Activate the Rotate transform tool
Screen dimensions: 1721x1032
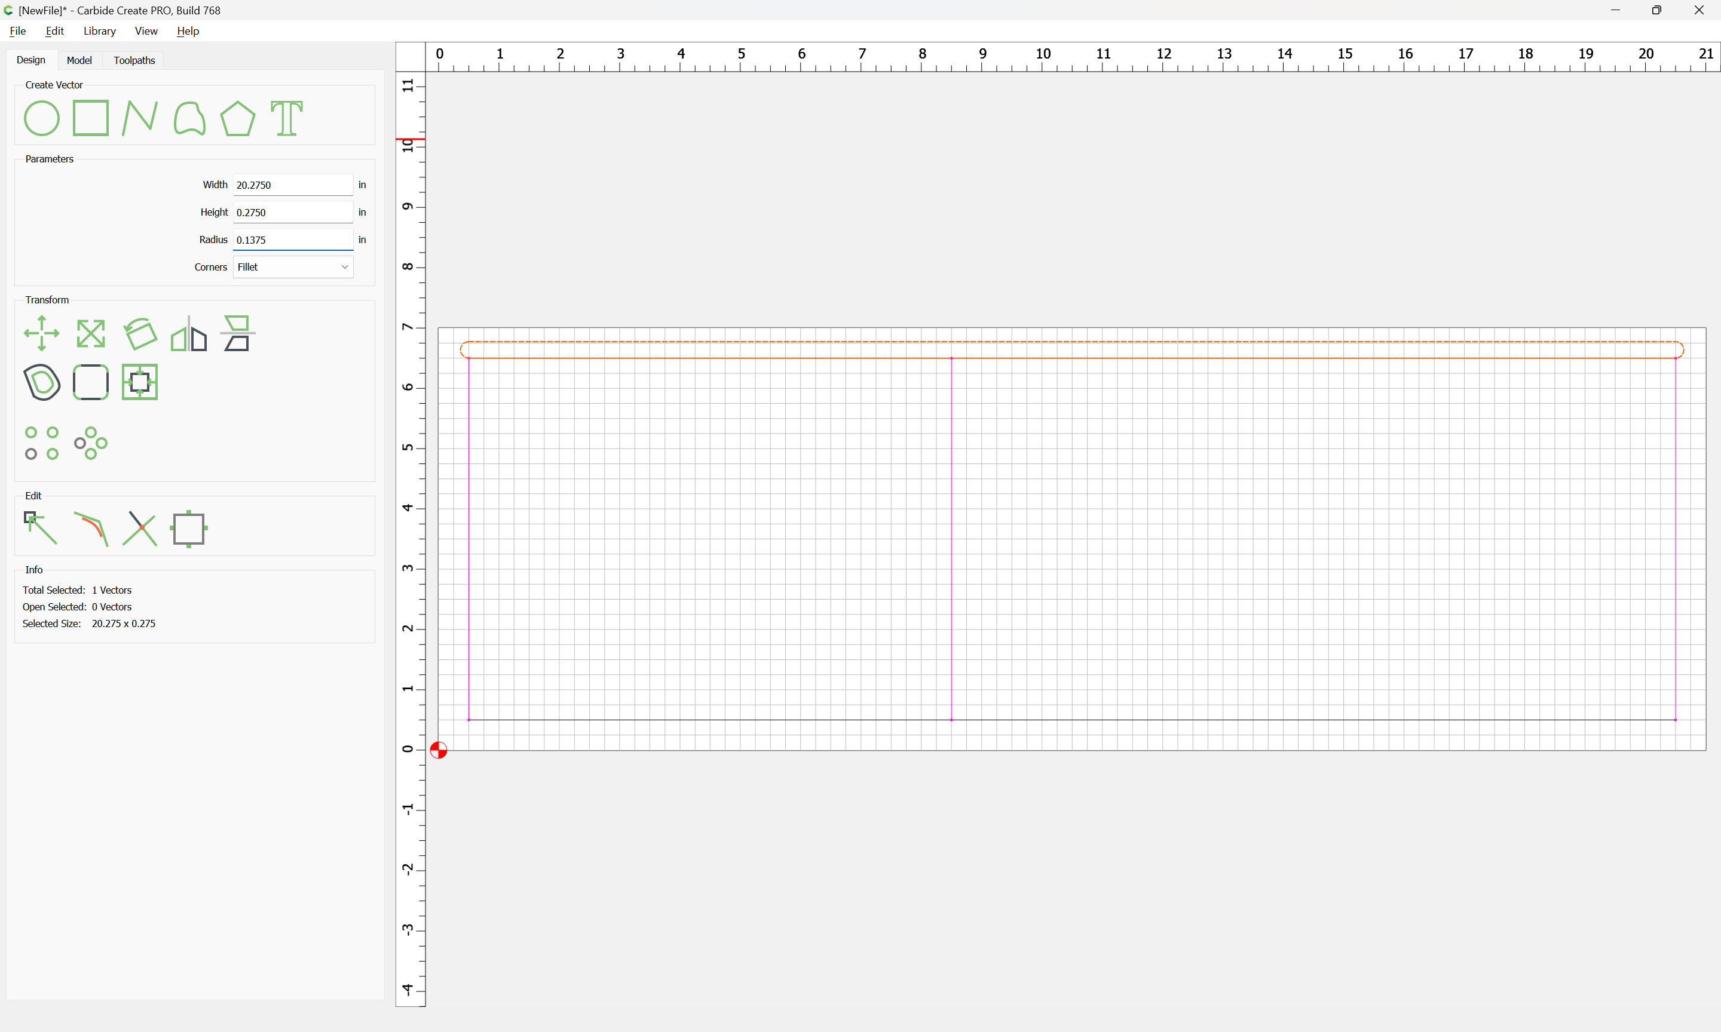tap(140, 333)
